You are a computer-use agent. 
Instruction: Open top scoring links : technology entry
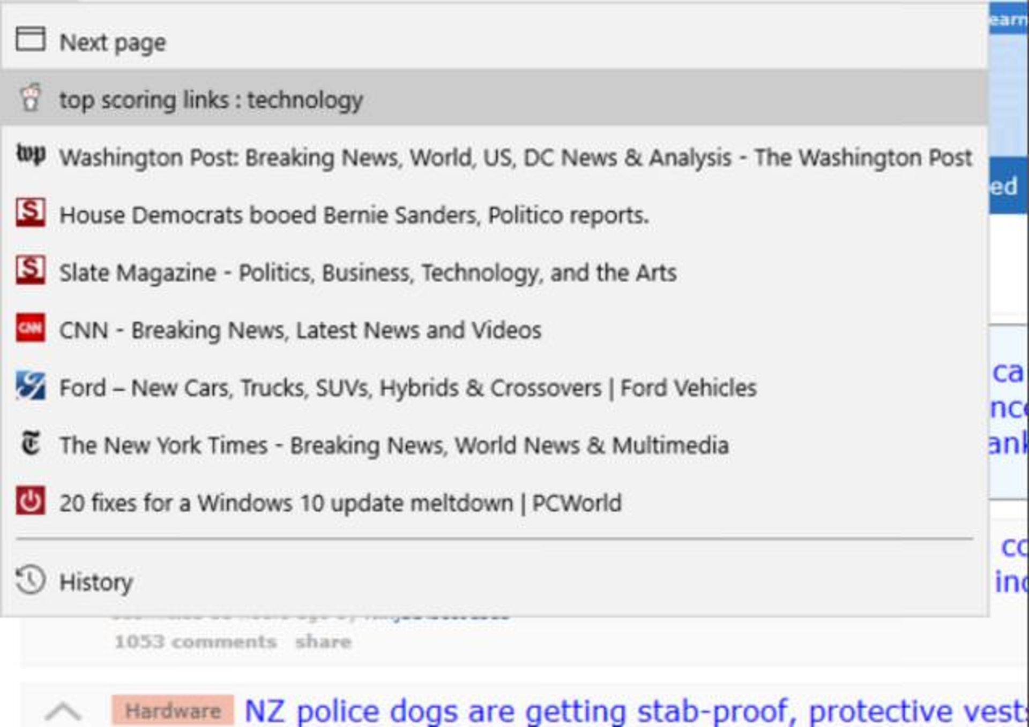[494, 99]
